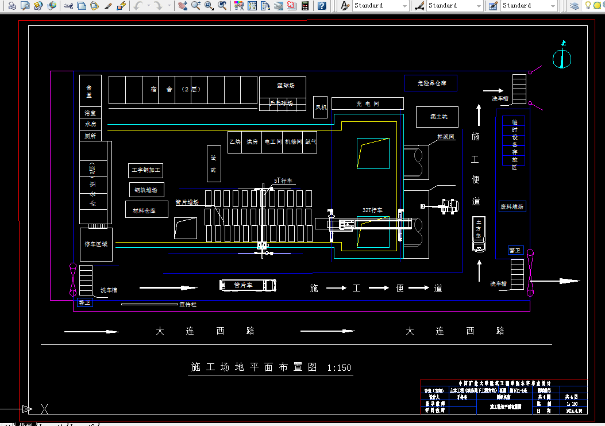Select the north arrow compass symbol

coord(562,56)
